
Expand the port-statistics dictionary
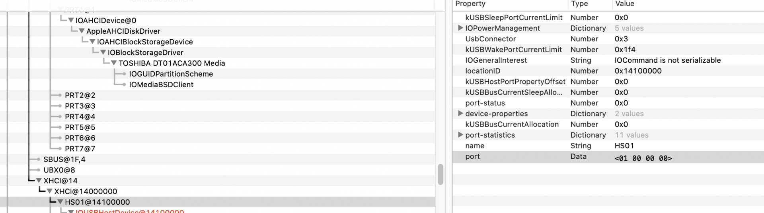point(460,135)
